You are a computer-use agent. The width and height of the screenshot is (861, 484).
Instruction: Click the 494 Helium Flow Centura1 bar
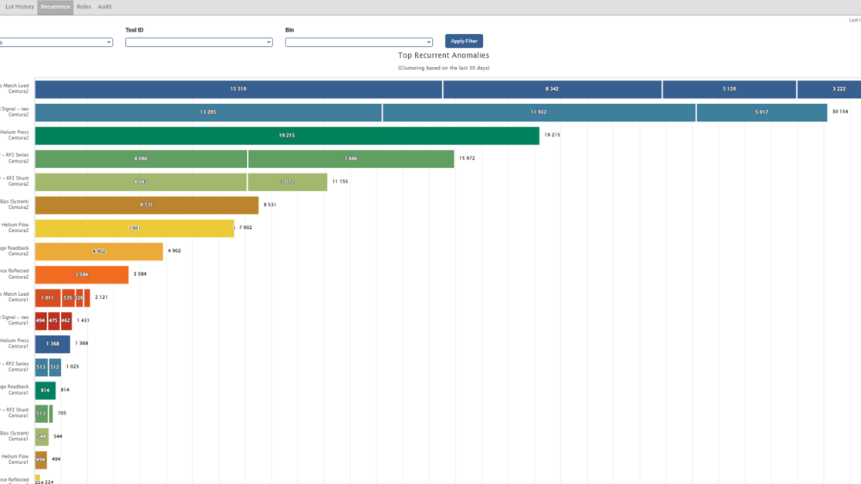tap(41, 460)
